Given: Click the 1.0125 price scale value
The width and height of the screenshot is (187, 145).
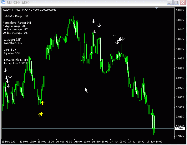Looking at the screenshot, I should pyautogui.click(x=180, y=39).
